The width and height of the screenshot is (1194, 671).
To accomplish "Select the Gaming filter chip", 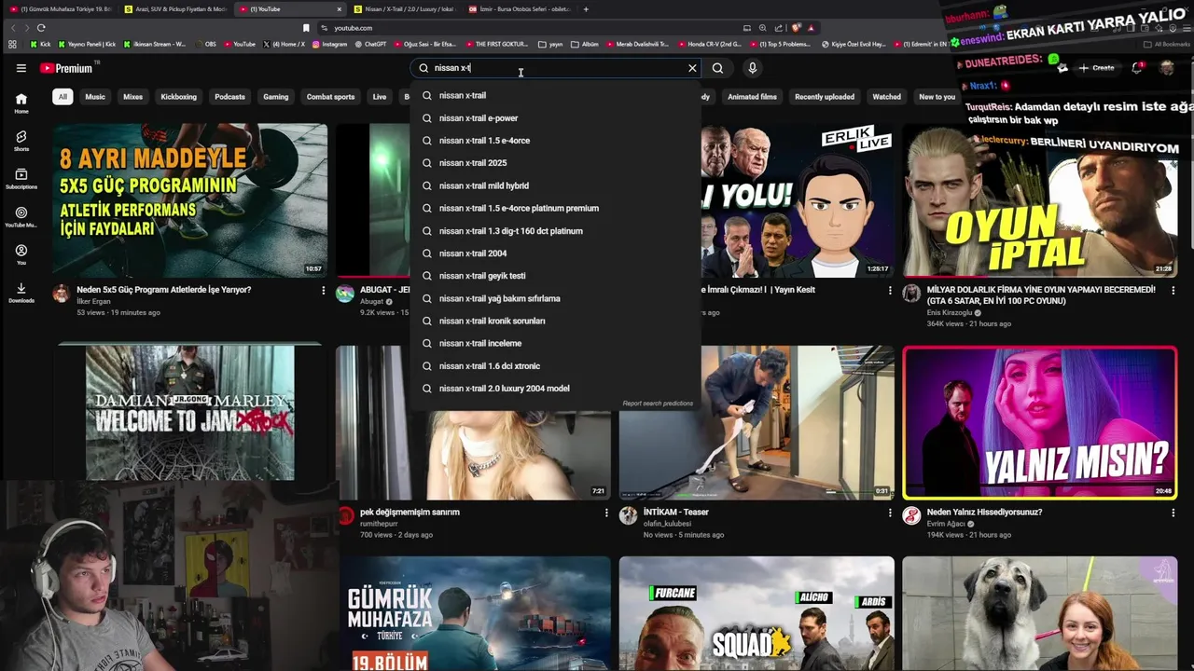I will tap(275, 97).
